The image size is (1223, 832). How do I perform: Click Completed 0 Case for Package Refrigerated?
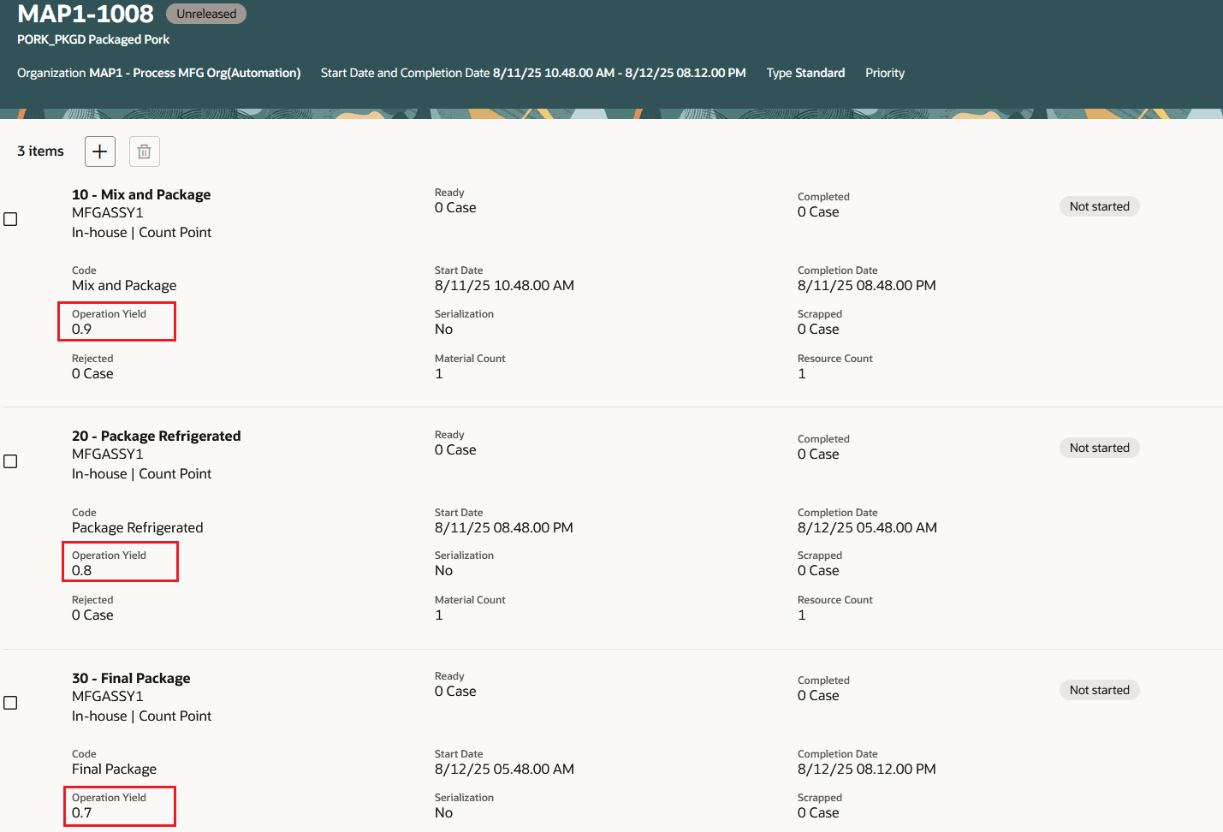point(823,448)
